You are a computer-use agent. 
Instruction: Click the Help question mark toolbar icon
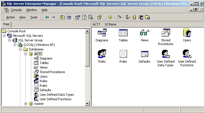[x=100, y=17]
